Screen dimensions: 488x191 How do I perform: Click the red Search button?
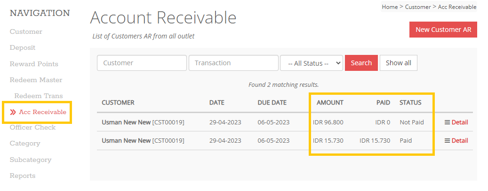(x=361, y=63)
